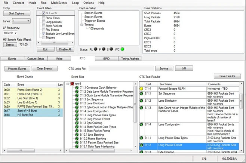Open the LP Frequency 10 MHz dropdown

click(10, 33)
